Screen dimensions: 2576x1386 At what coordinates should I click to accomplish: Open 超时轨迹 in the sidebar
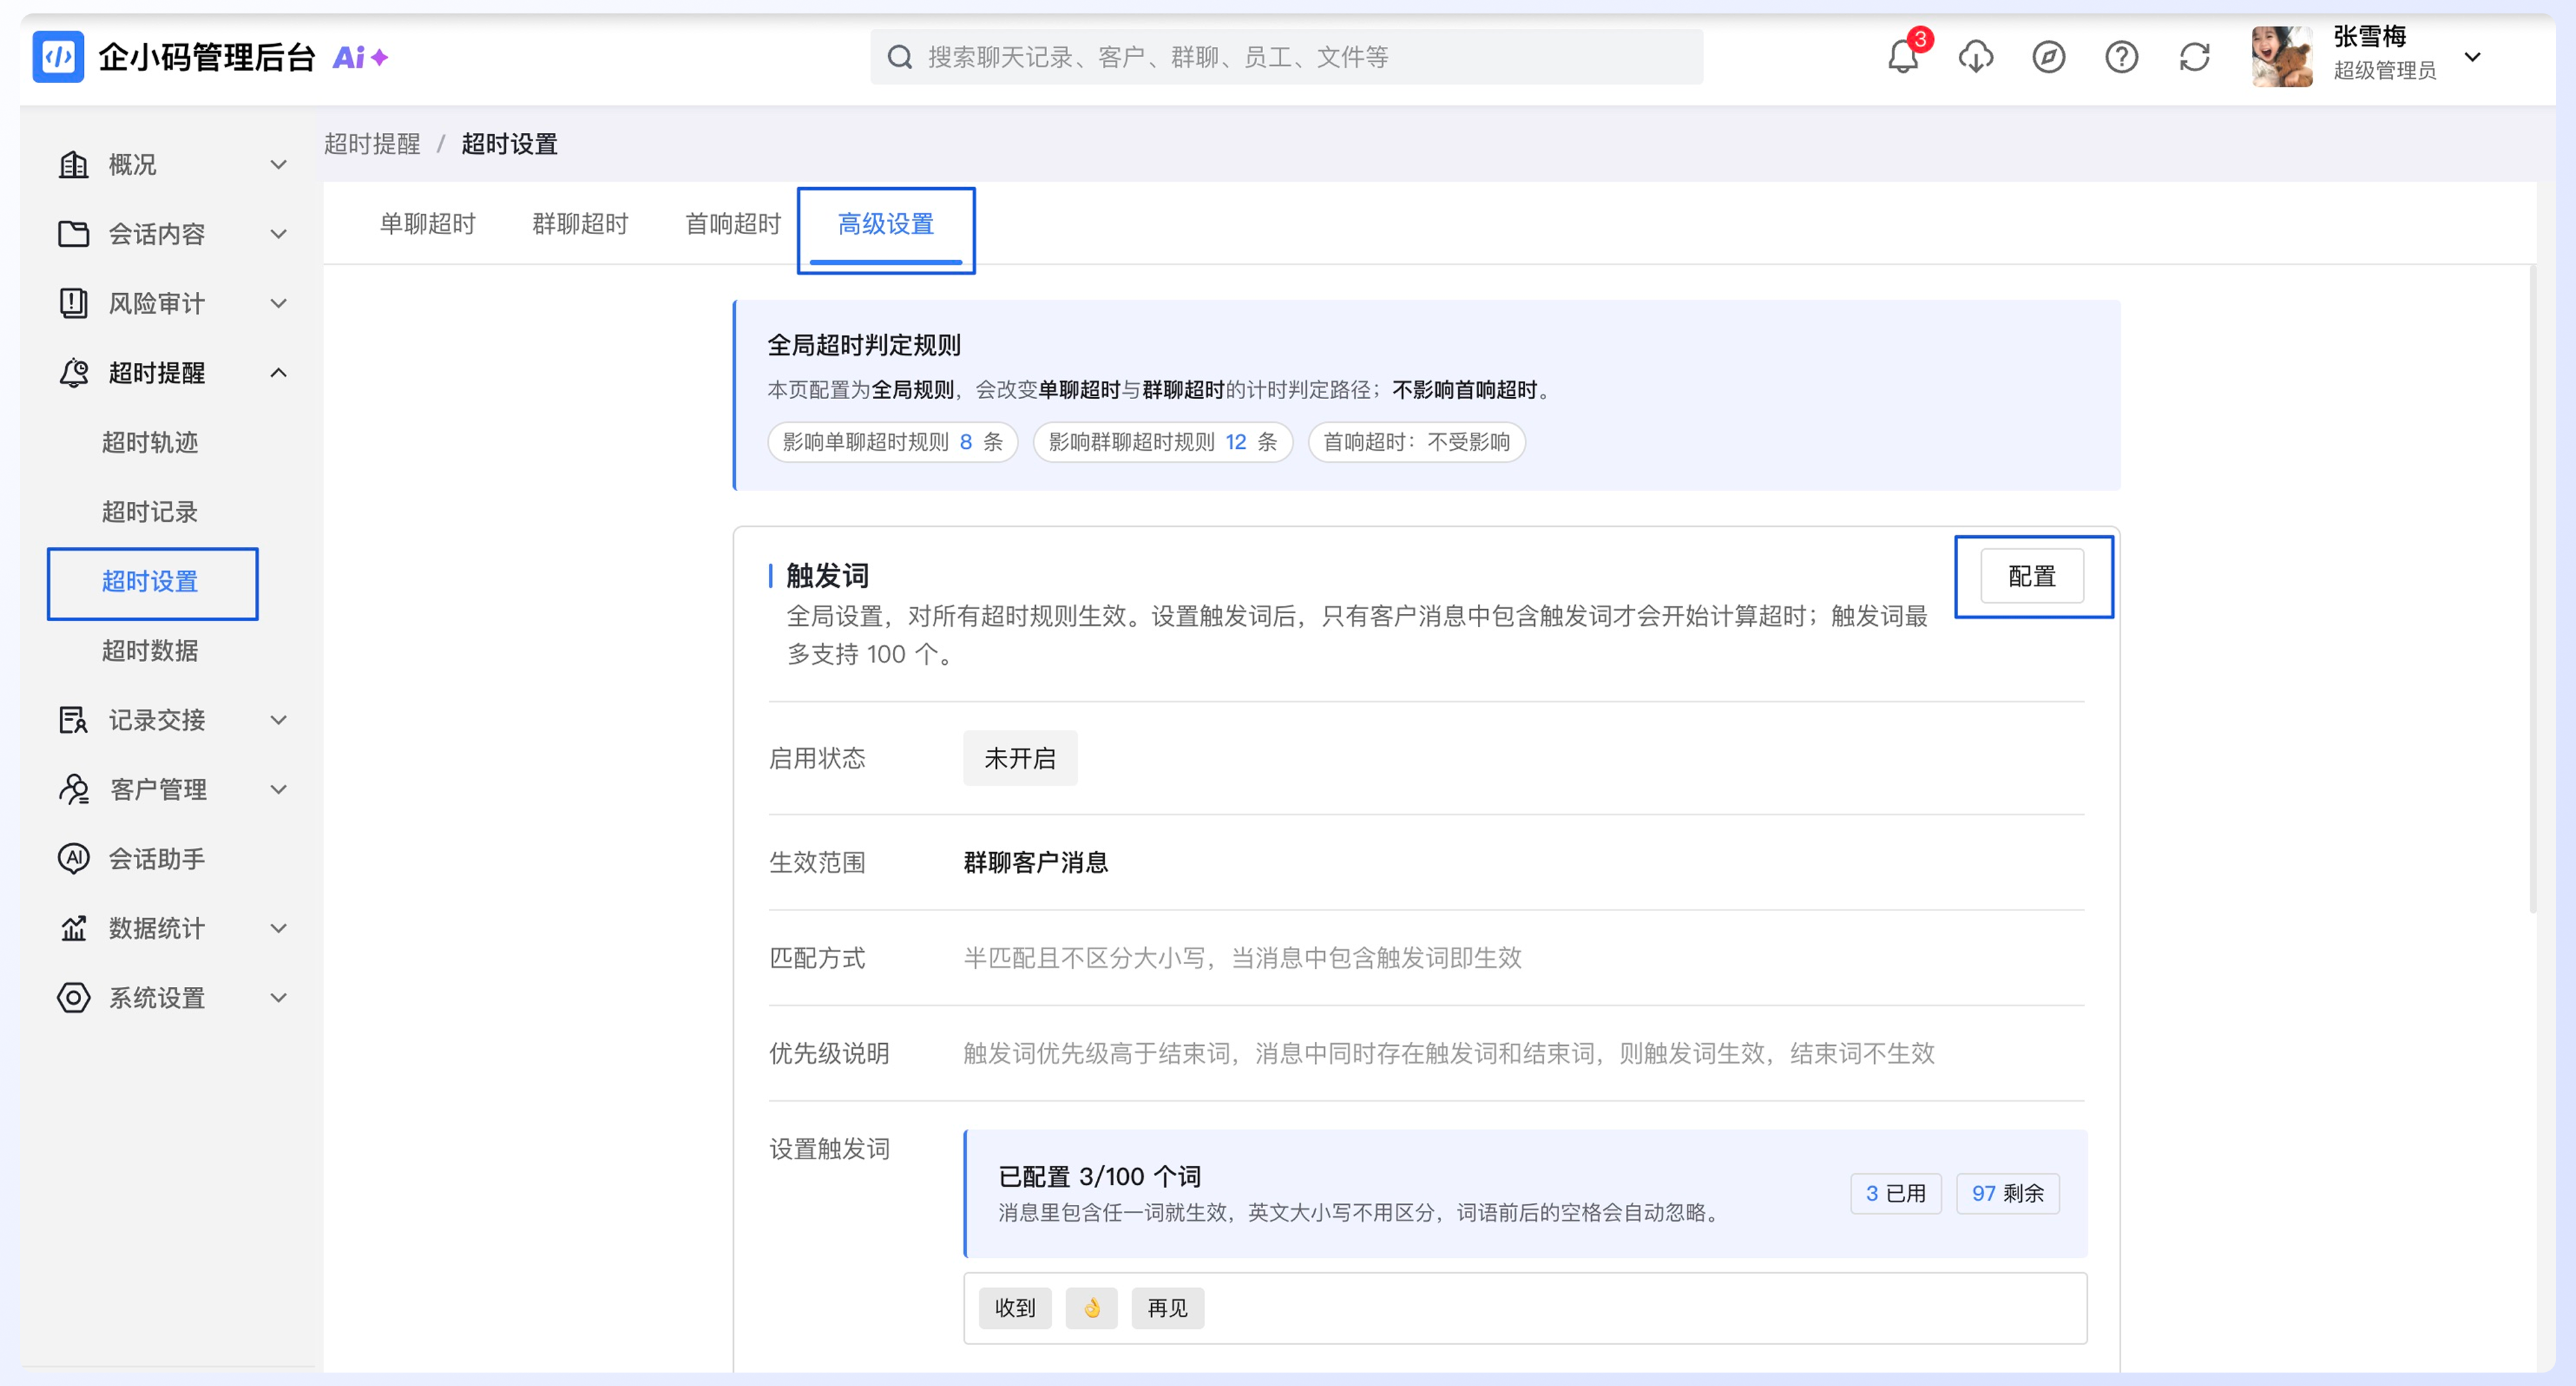coord(150,442)
